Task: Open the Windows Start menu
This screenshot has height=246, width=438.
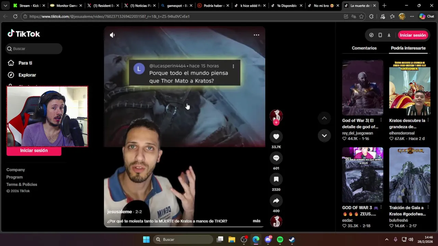Action: pos(146,240)
